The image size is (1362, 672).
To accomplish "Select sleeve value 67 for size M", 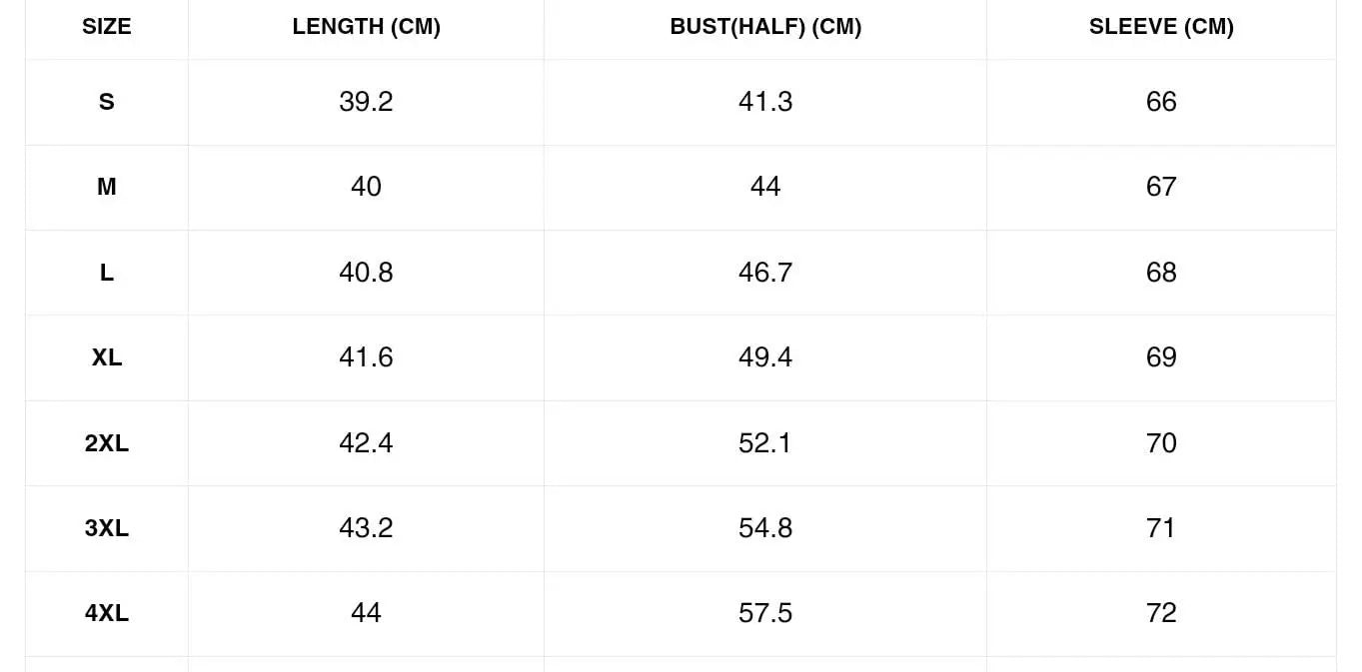I will point(1161,187).
